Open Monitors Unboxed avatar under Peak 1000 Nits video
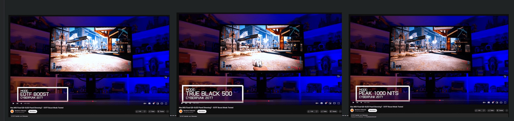514x121 pixels. (x=352, y=110)
